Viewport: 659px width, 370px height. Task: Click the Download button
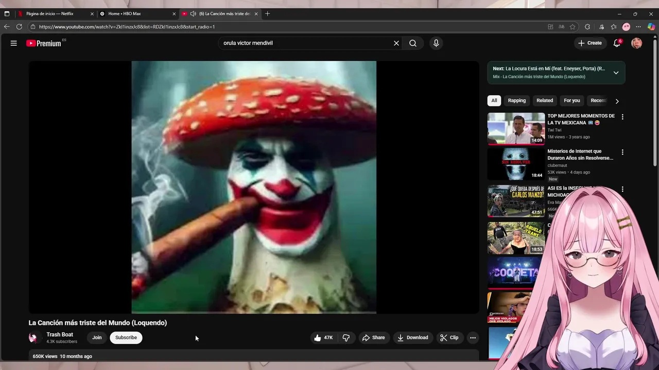413,338
